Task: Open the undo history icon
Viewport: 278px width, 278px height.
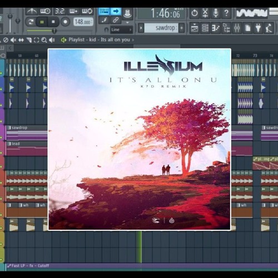Action: pyautogui.click(x=195, y=13)
